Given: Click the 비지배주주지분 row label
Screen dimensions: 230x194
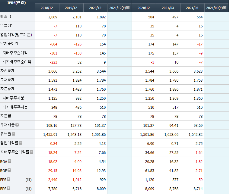Looking at the screenshot, I should (15, 107).
